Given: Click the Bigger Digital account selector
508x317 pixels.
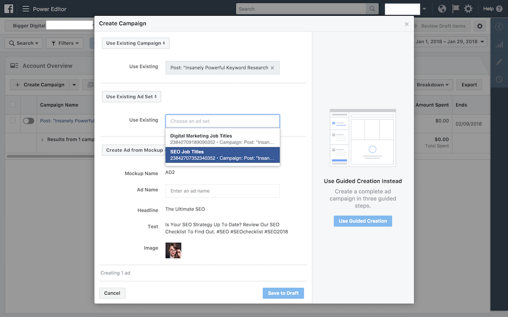Looking at the screenshot, I should 49,25.
